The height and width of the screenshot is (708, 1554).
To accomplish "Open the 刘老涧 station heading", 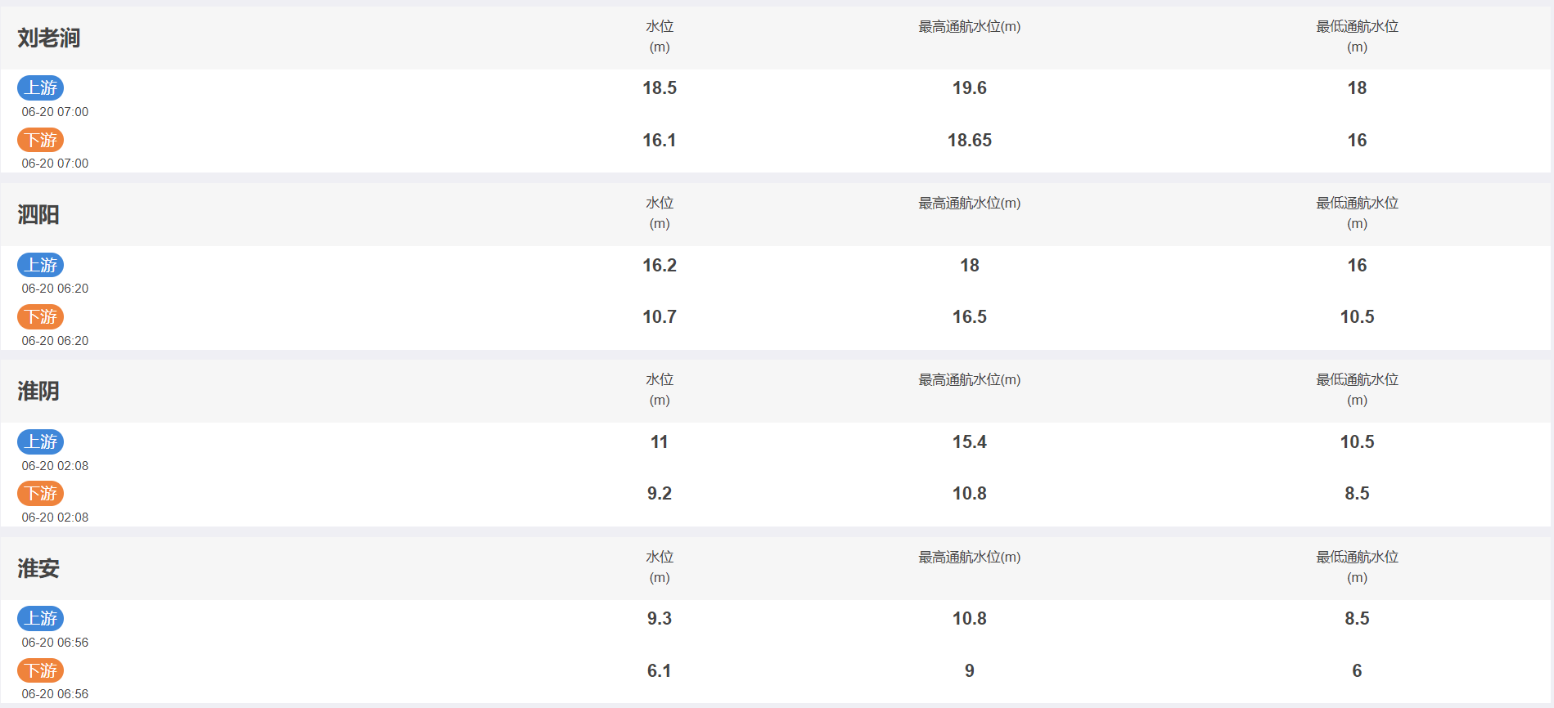I will [49, 38].
